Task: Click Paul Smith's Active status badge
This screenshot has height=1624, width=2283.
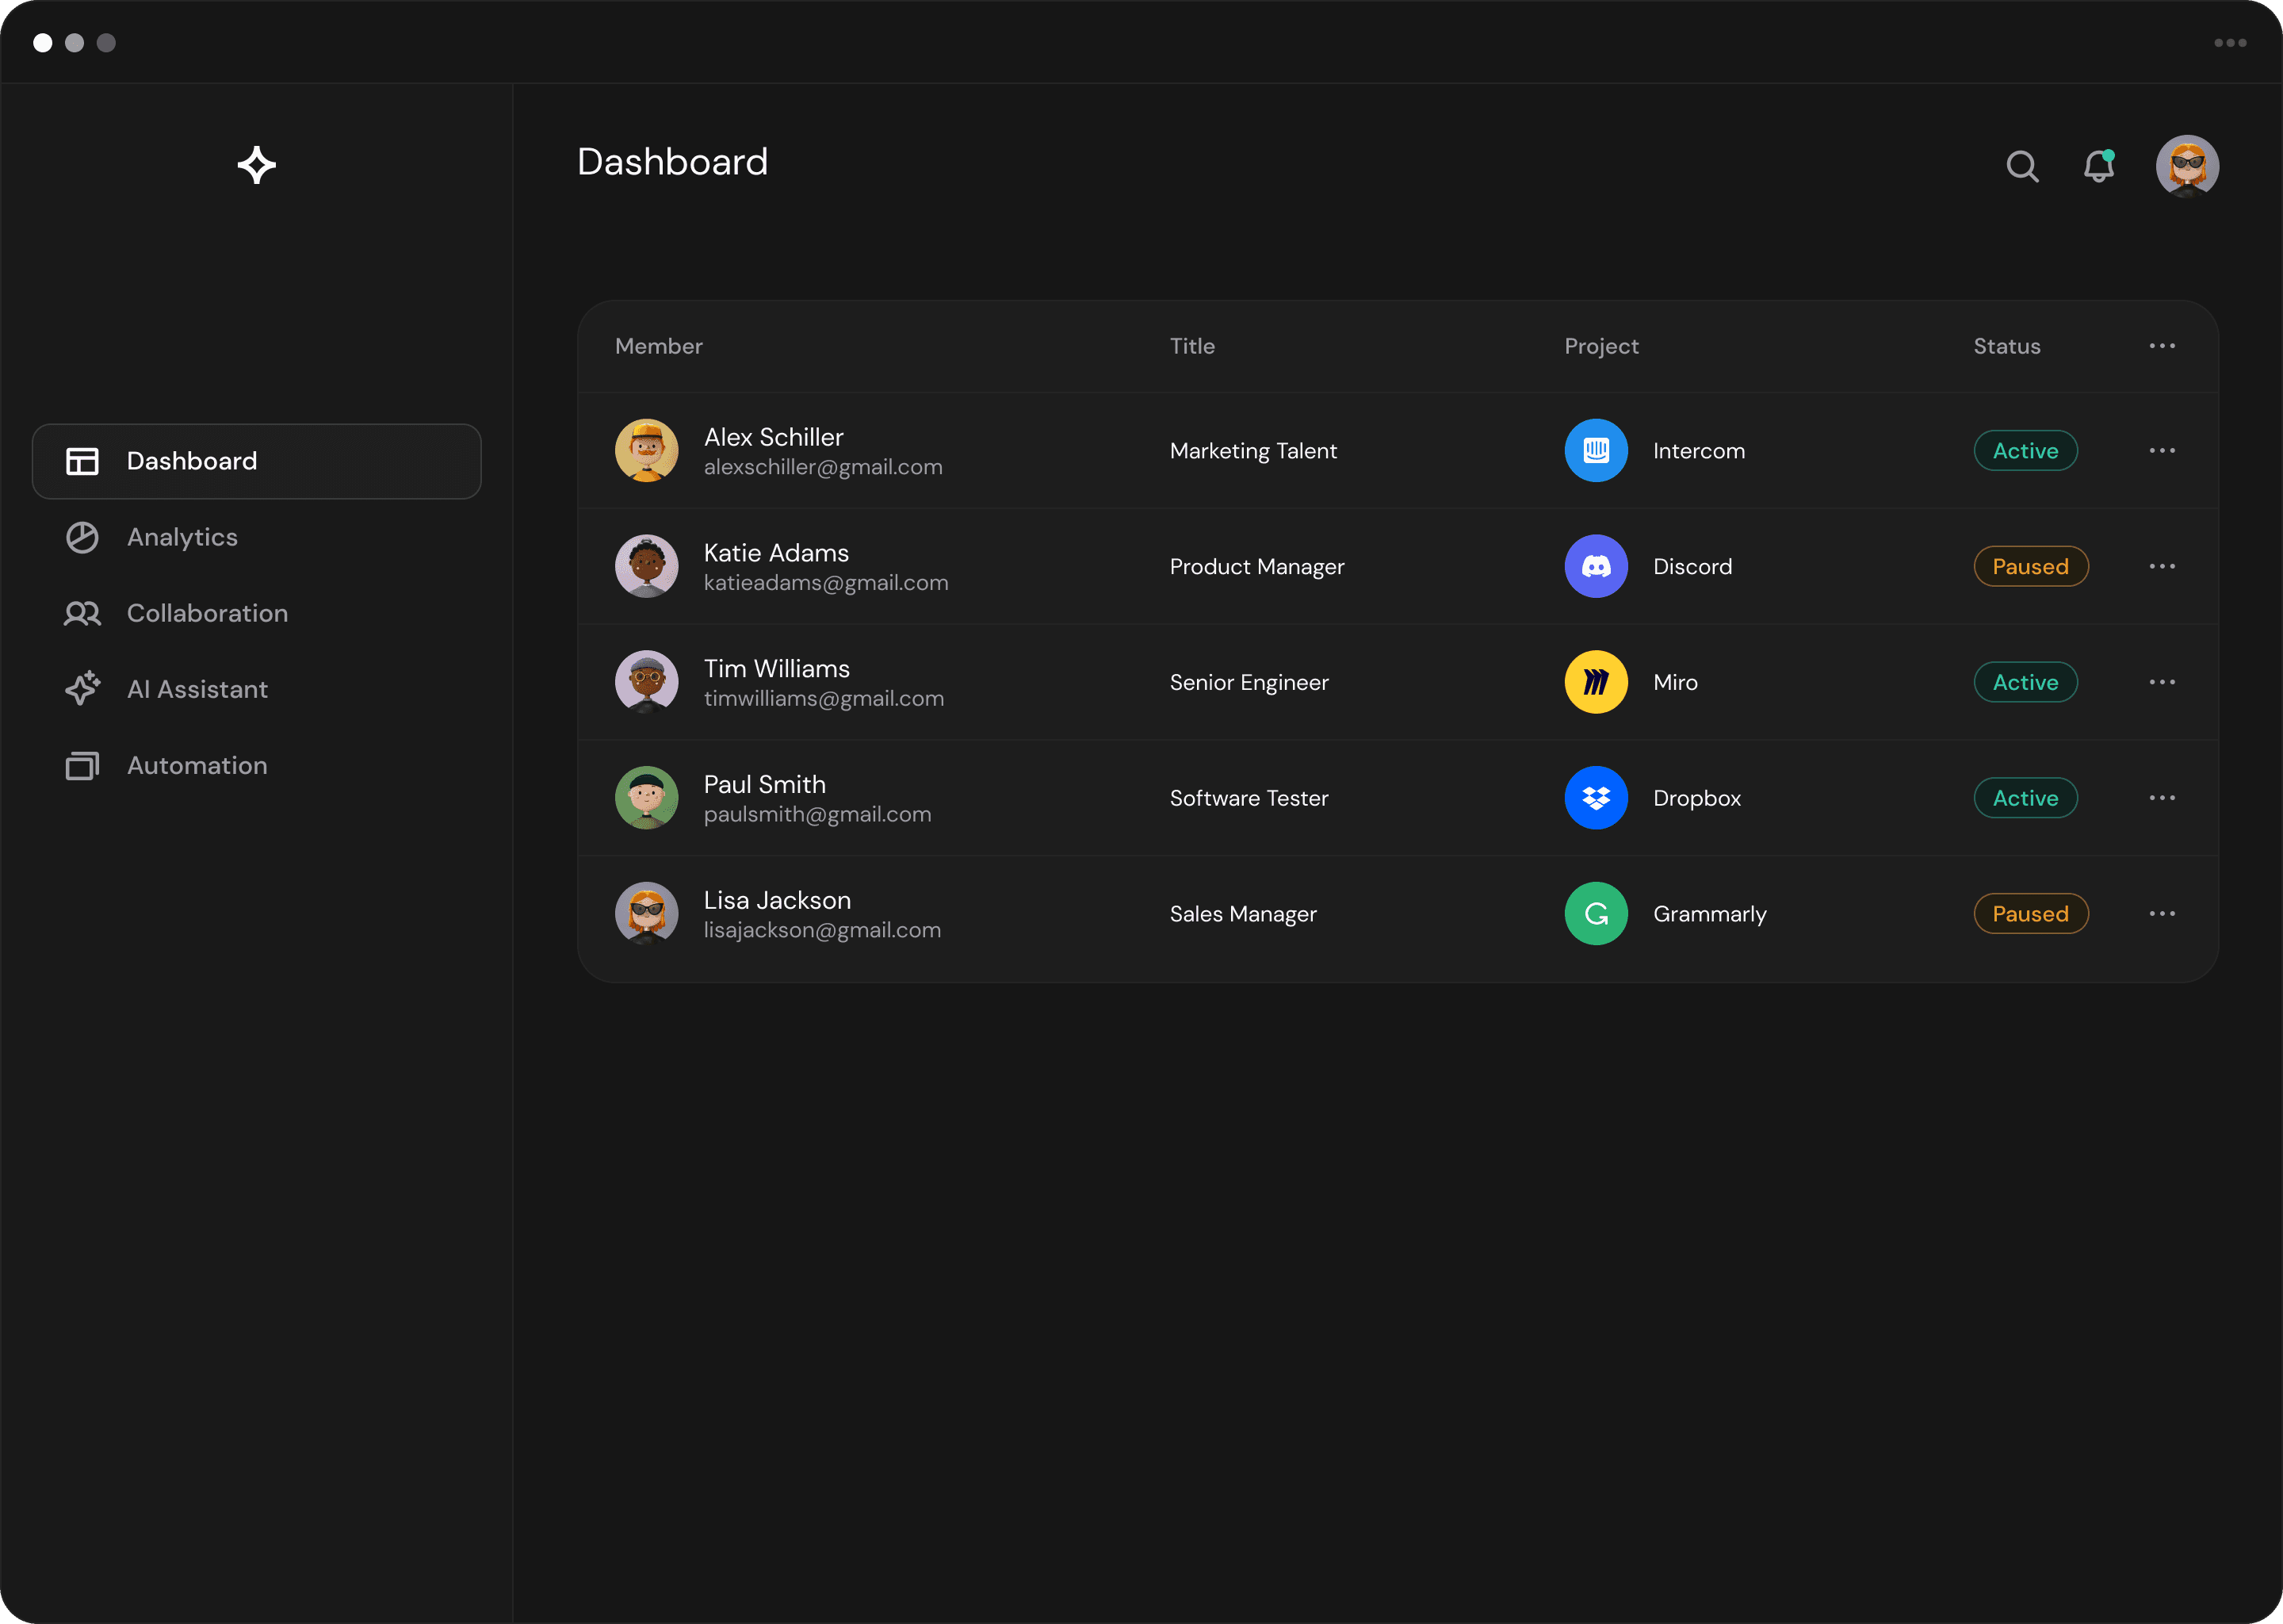Action: tap(2025, 798)
